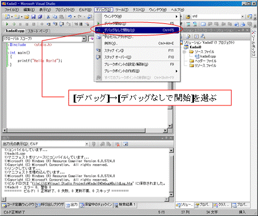Click Open File folder icon in toolbar
This screenshot has width=258, height=216.
pyautogui.click(x=27, y=17)
